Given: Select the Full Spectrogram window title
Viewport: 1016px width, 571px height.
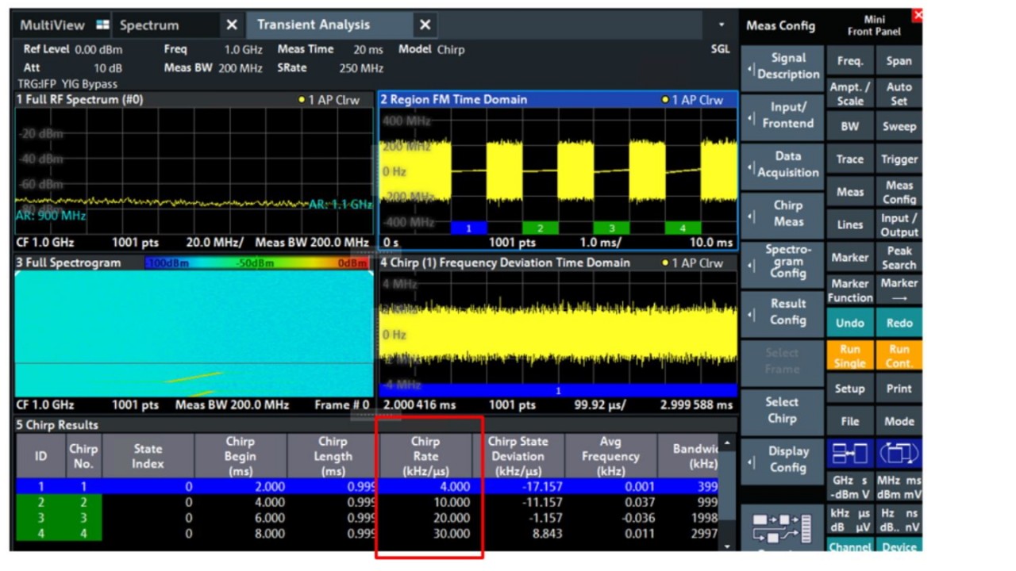Looking at the screenshot, I should click(x=68, y=263).
